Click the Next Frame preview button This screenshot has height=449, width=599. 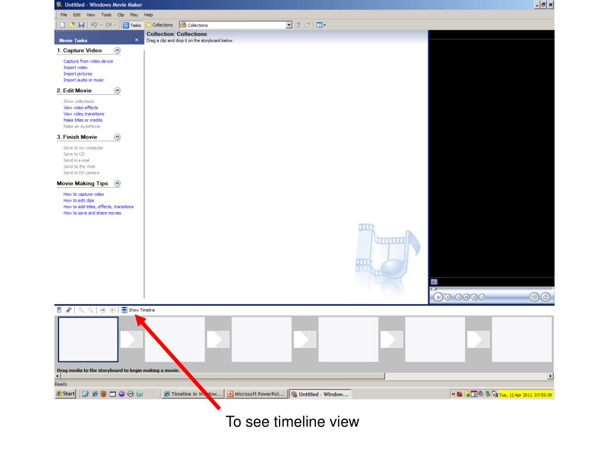coord(474,297)
